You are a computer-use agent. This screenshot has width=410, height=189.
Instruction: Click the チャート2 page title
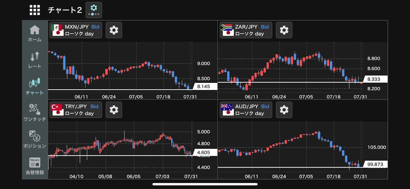coord(65,10)
